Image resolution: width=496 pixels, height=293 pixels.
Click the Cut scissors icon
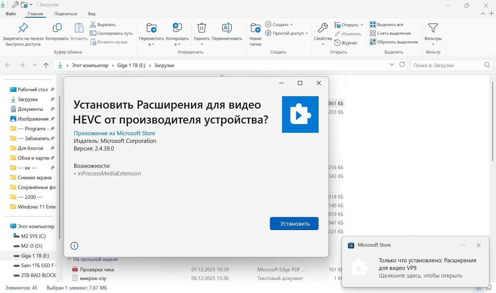(x=93, y=24)
